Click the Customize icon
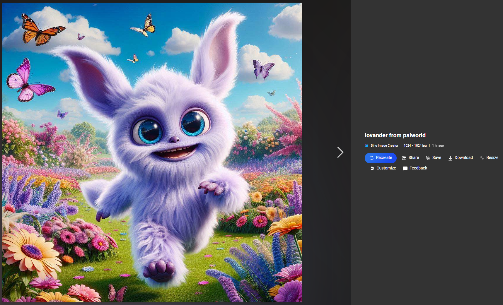503x305 pixels. (372, 168)
